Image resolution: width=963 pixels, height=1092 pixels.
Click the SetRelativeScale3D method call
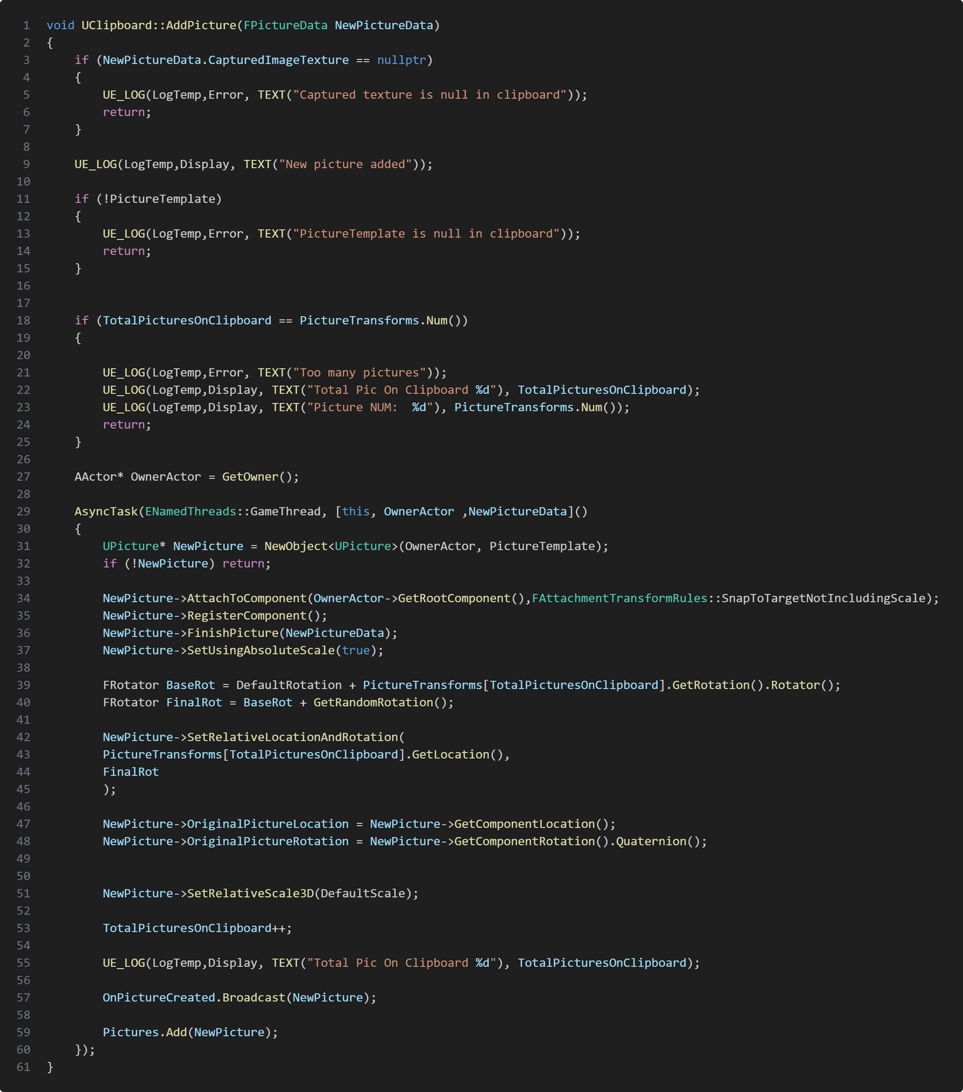[x=250, y=894]
